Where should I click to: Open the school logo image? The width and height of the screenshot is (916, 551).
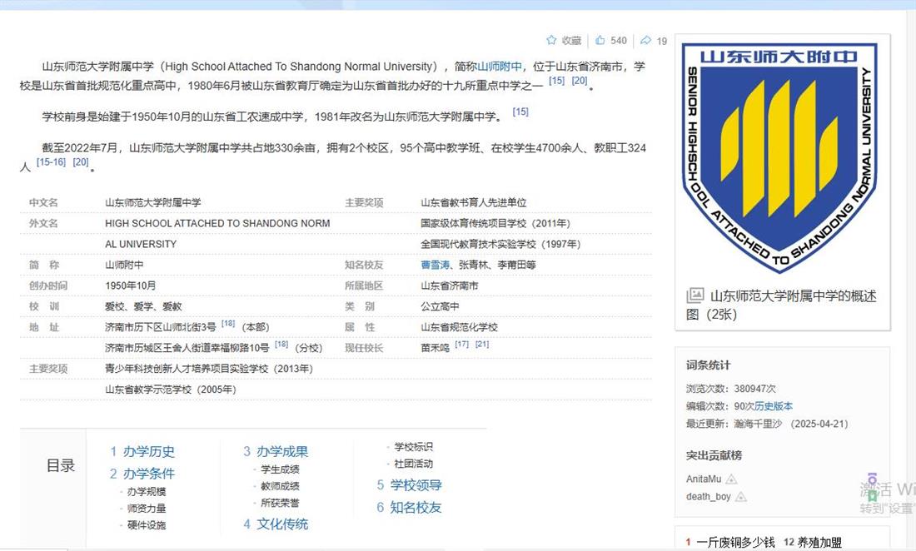point(780,156)
